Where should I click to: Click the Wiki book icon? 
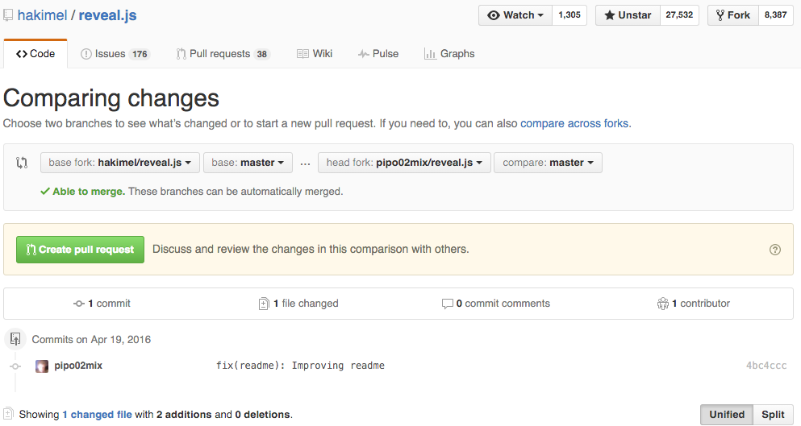click(303, 54)
